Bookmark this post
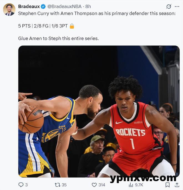 coord(167,185)
